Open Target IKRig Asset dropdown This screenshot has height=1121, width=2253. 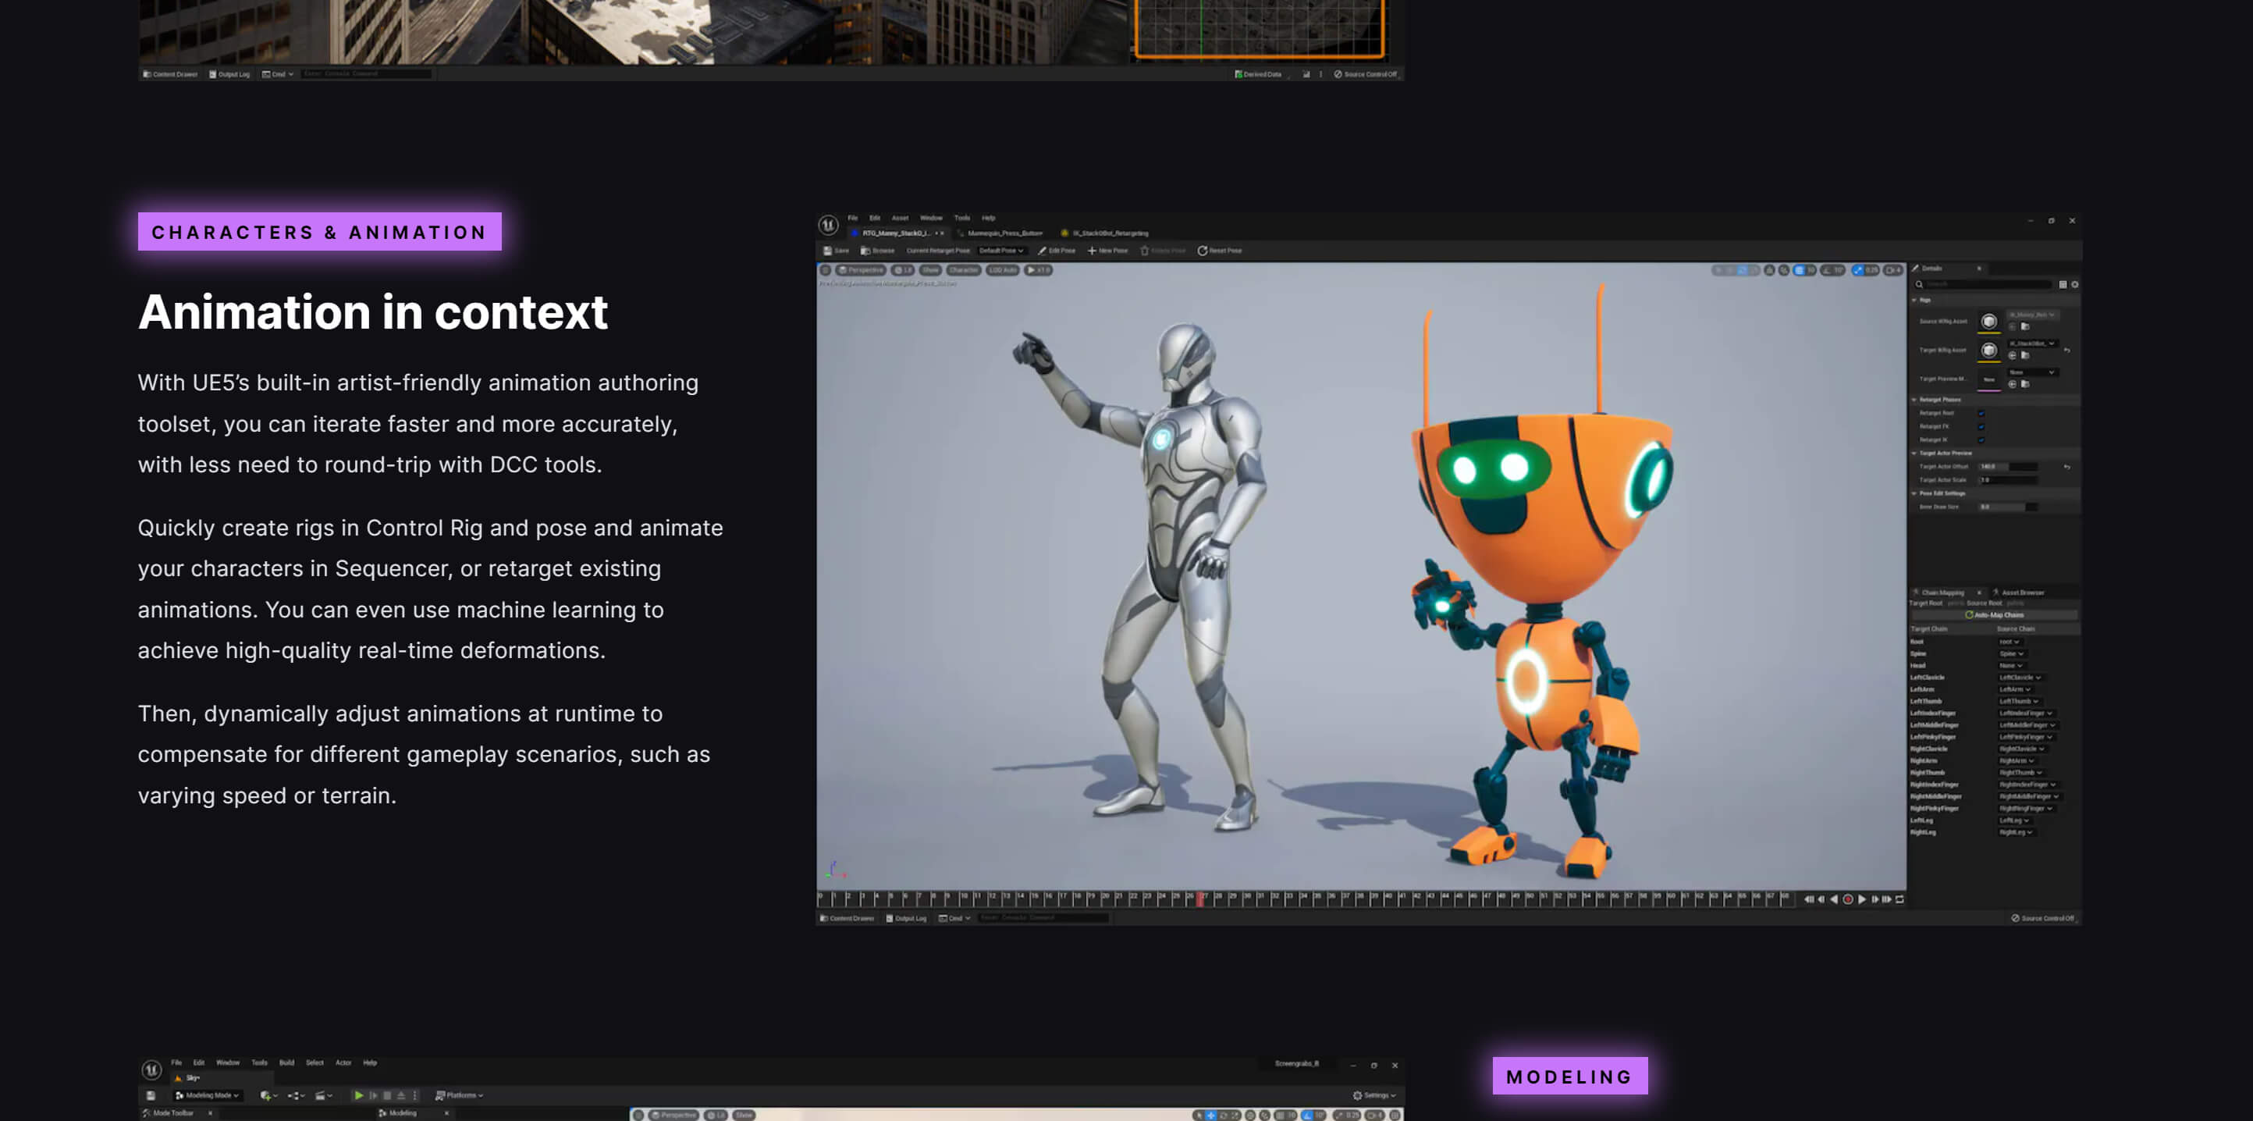pyautogui.click(x=2033, y=343)
